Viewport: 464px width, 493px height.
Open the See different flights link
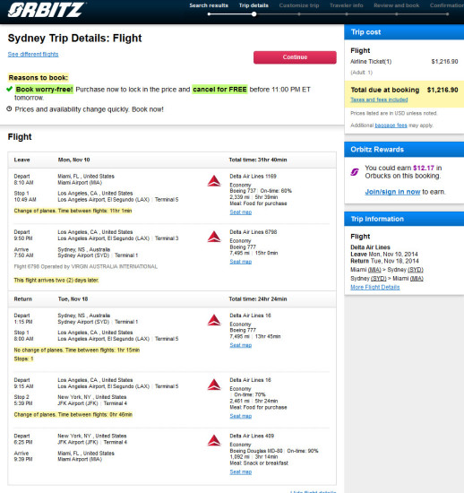click(x=33, y=54)
